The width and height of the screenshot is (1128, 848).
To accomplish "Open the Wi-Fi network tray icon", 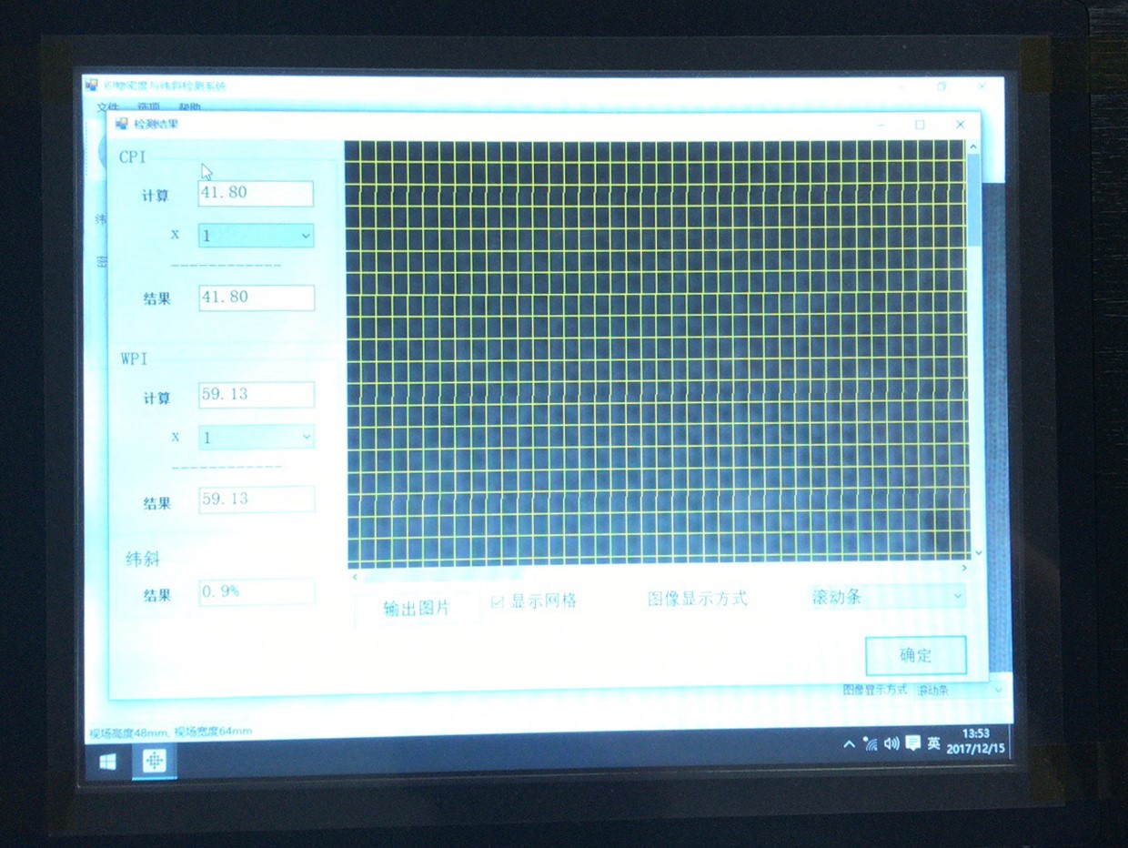I will pyautogui.click(x=871, y=743).
